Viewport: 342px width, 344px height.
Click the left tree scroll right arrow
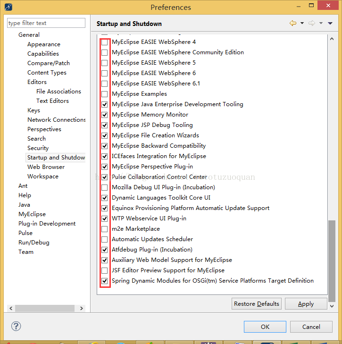82,308
